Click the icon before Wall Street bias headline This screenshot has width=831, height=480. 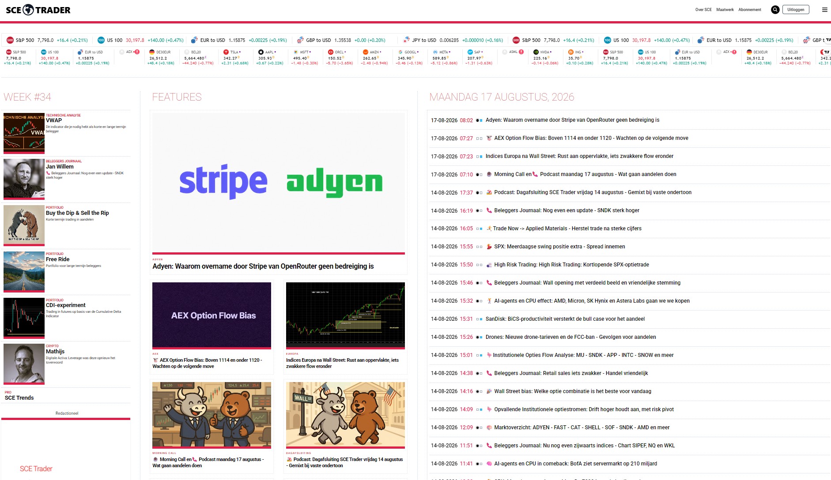[489, 391]
